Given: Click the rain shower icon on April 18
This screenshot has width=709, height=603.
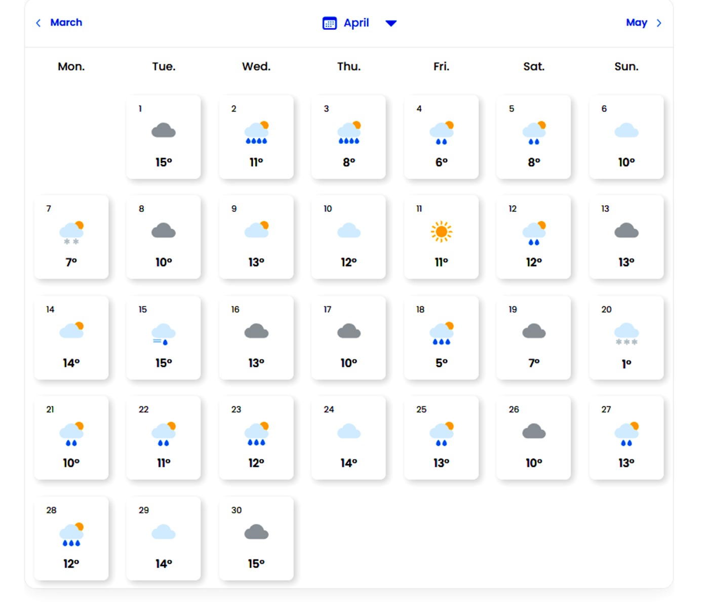Looking at the screenshot, I should 441,333.
